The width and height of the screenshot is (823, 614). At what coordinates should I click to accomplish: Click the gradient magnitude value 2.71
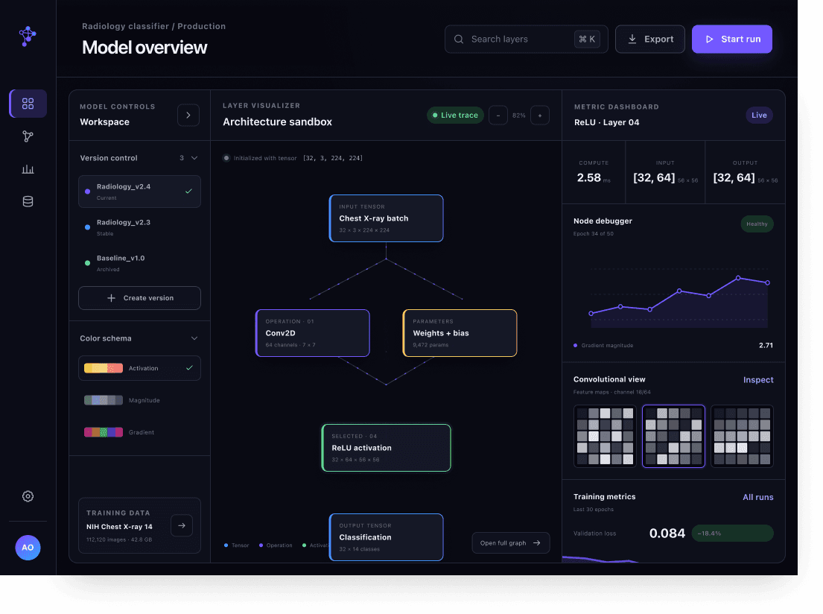tap(765, 346)
